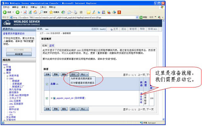
Task: Open the 工具 menu
Action: (43, 7)
